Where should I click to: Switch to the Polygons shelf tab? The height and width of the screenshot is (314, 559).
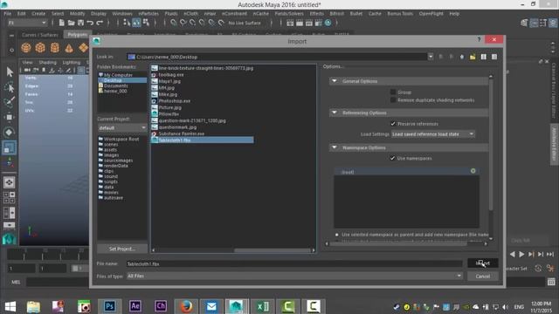(77, 35)
